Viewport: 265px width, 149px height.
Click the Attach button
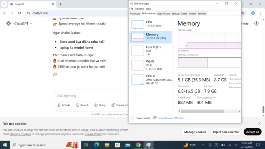[63, 105]
